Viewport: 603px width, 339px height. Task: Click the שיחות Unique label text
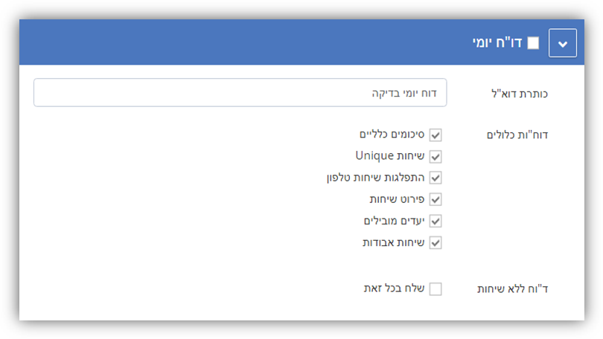tap(390, 156)
